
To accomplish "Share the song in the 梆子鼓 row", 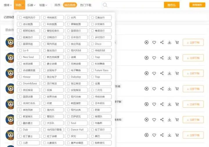I will click(x=162, y=104).
